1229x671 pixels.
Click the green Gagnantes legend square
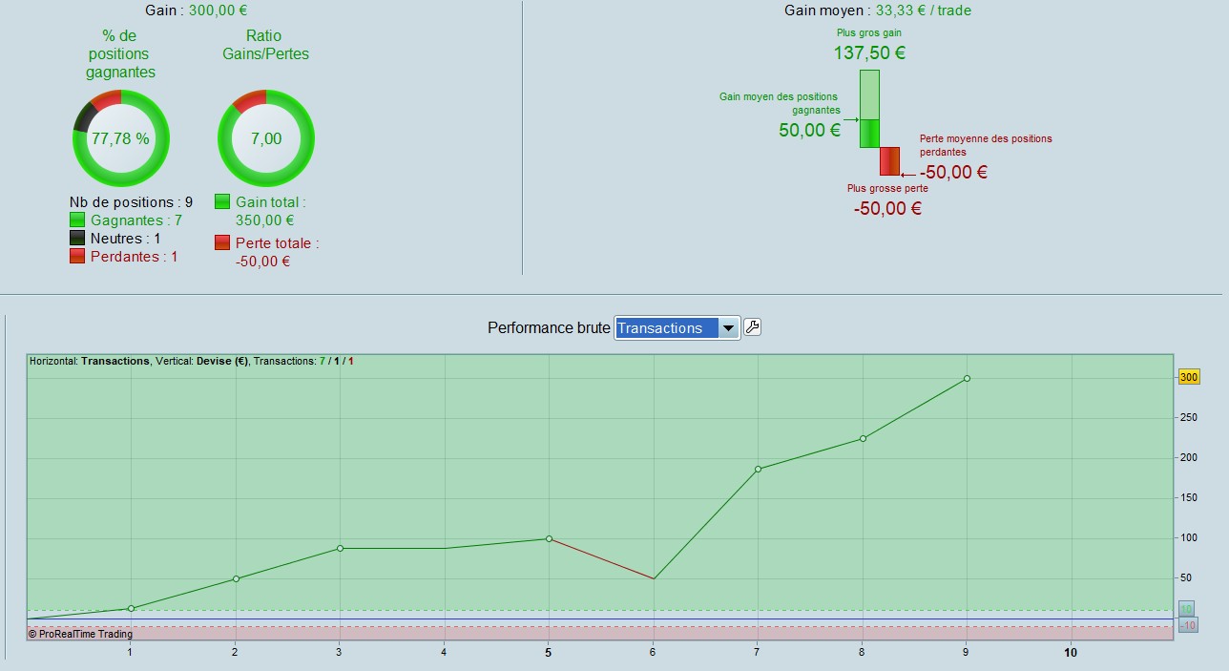click(x=77, y=220)
